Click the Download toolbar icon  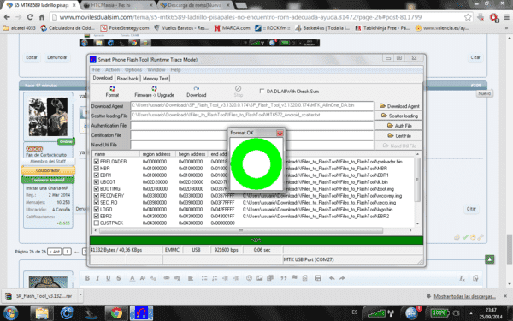click(197, 92)
